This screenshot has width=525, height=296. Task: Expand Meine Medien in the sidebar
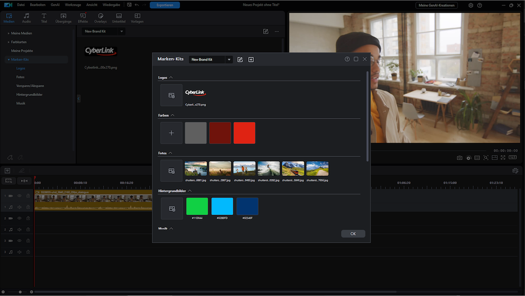[9, 33]
